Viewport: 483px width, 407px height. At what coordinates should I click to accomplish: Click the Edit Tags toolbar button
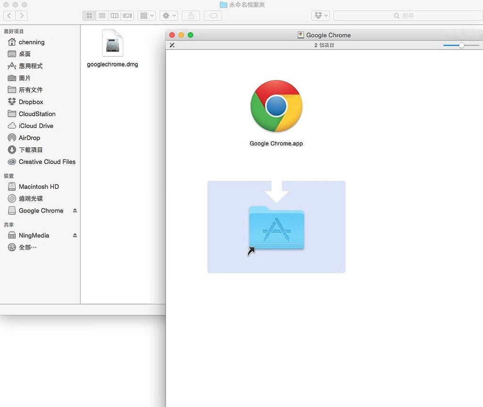213,16
